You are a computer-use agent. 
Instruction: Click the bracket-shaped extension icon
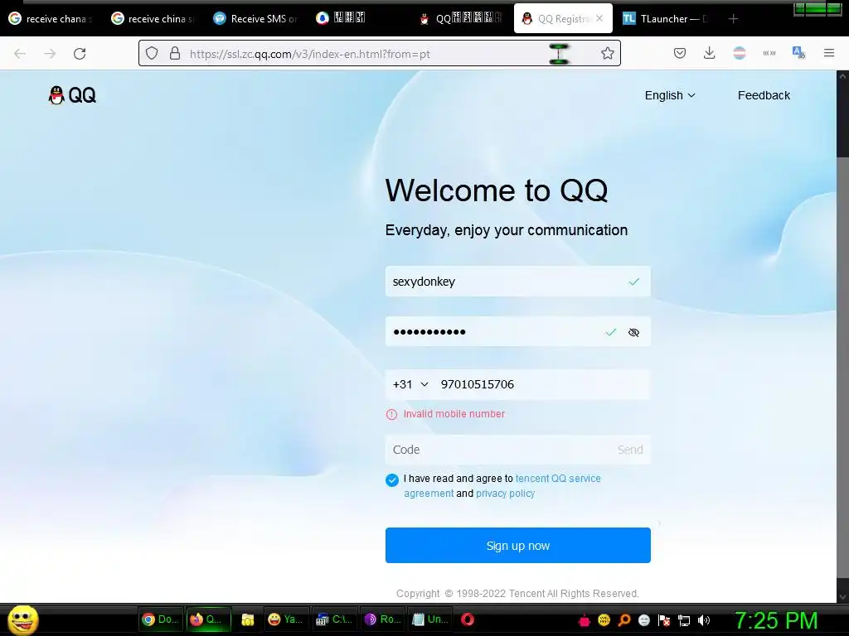tap(769, 53)
